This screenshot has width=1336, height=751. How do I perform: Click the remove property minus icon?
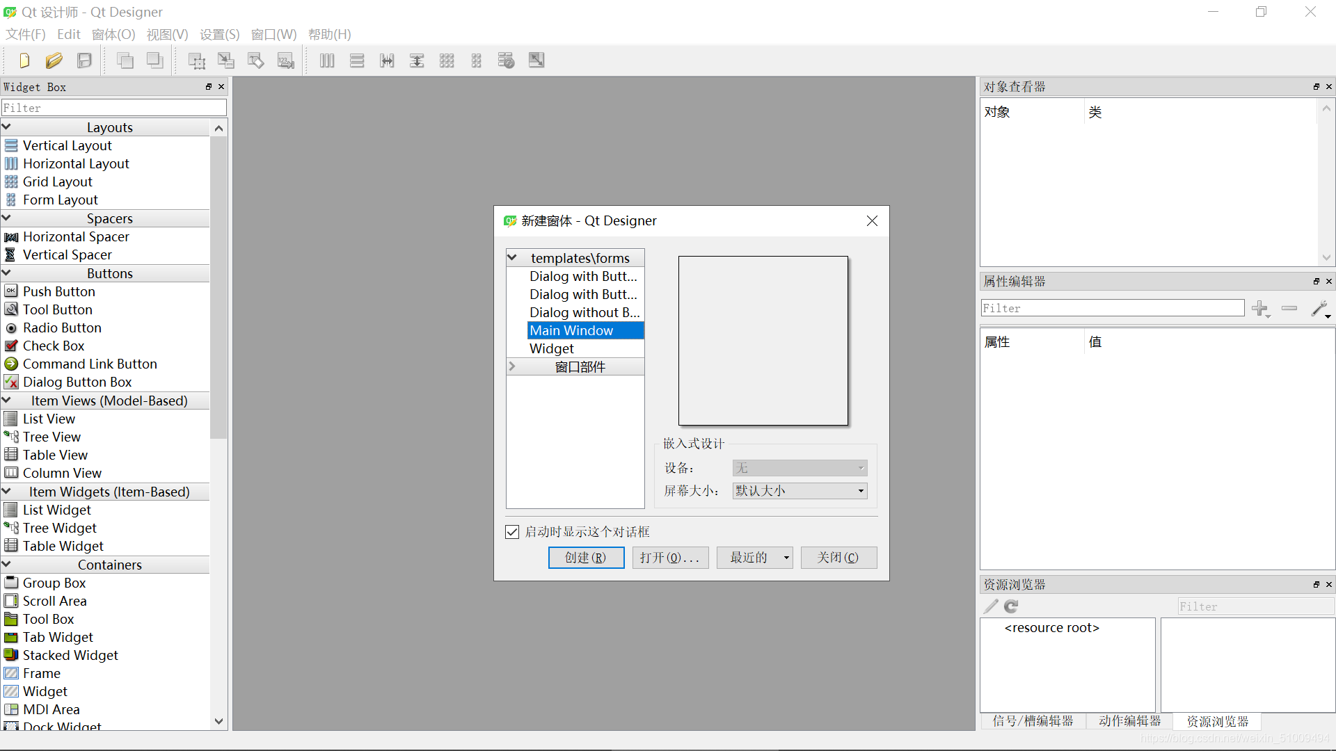(x=1289, y=308)
